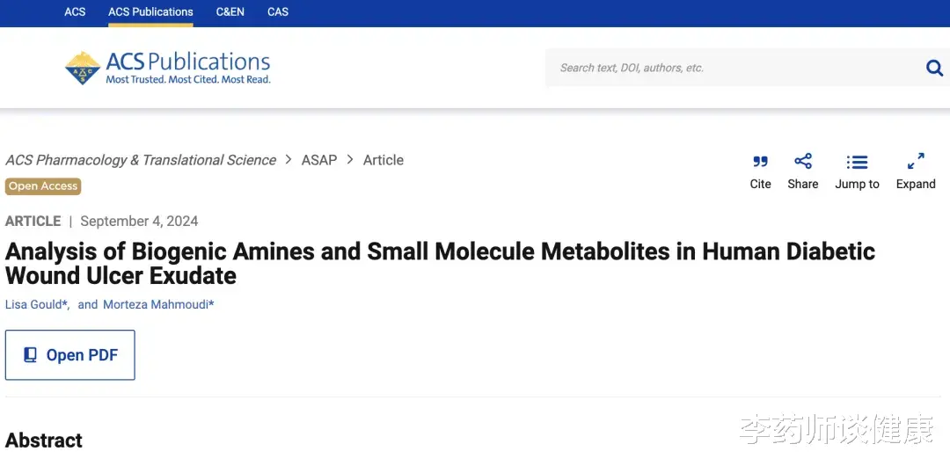Open the Jump to list icon
The height and width of the screenshot is (466, 950).
click(x=857, y=162)
